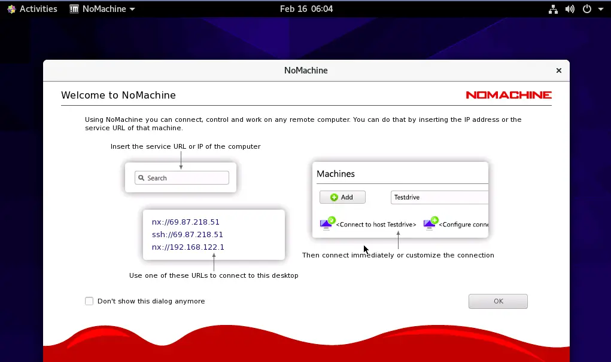
Task: Click the magnifier icon in the Search field
Action: click(x=141, y=178)
